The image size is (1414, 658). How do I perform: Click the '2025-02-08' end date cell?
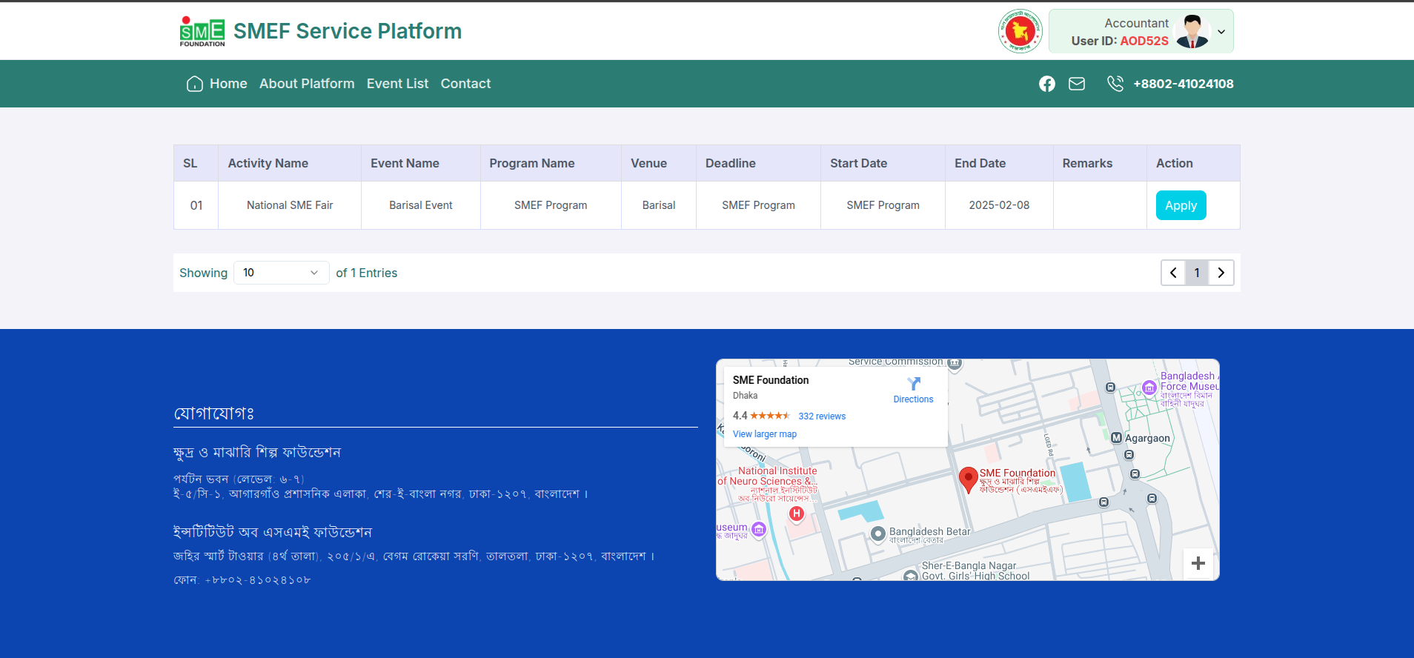pos(999,205)
